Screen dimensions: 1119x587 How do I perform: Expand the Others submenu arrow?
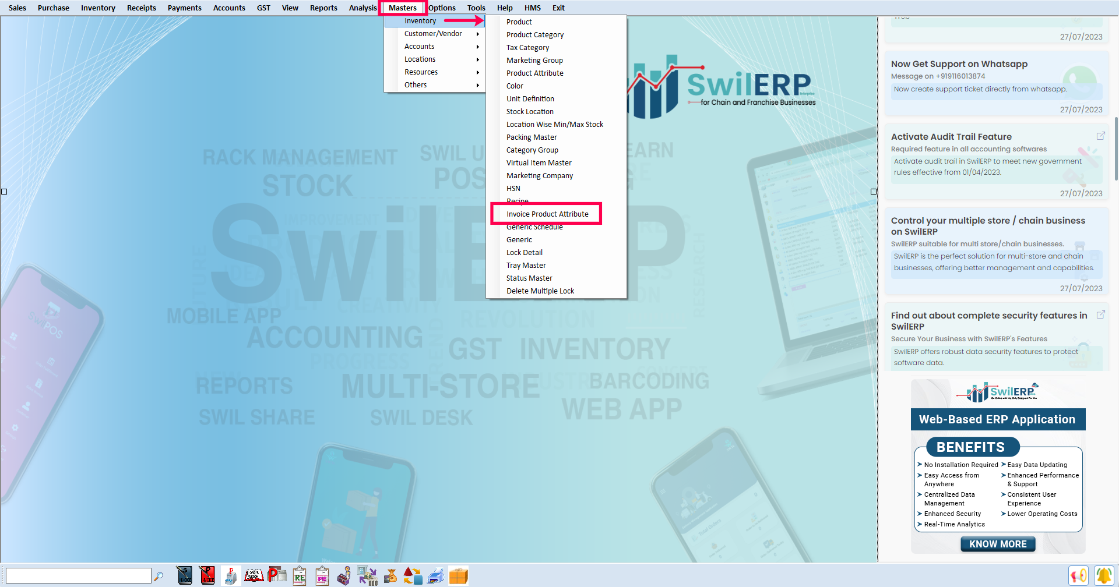pyautogui.click(x=477, y=85)
